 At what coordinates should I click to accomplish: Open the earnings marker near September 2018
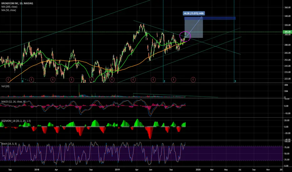coord(91,80)
